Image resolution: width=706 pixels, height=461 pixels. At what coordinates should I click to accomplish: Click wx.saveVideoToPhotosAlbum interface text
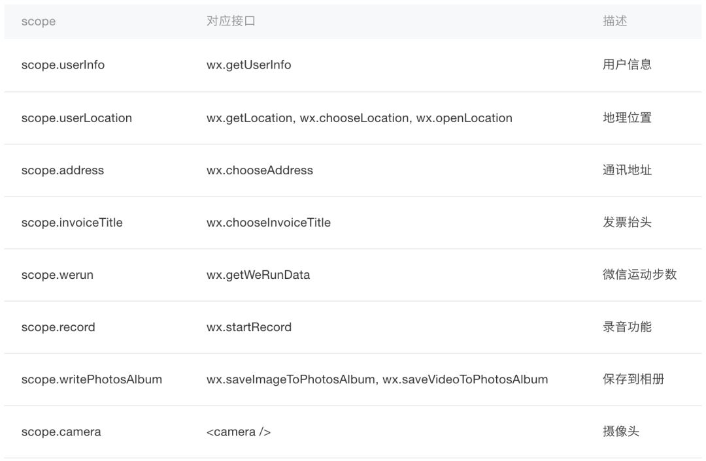point(465,379)
